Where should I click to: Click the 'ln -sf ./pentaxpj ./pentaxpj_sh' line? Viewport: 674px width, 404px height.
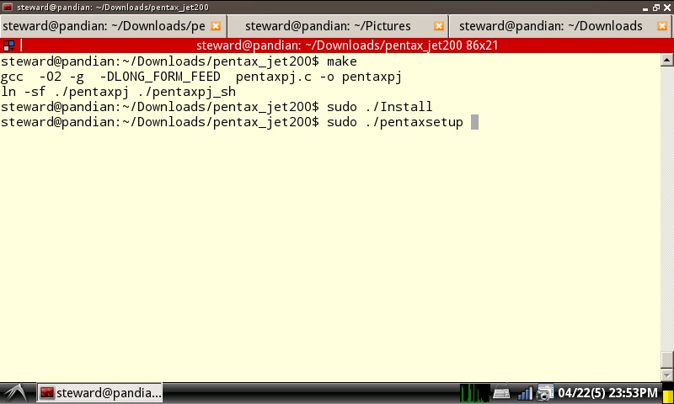(x=118, y=92)
